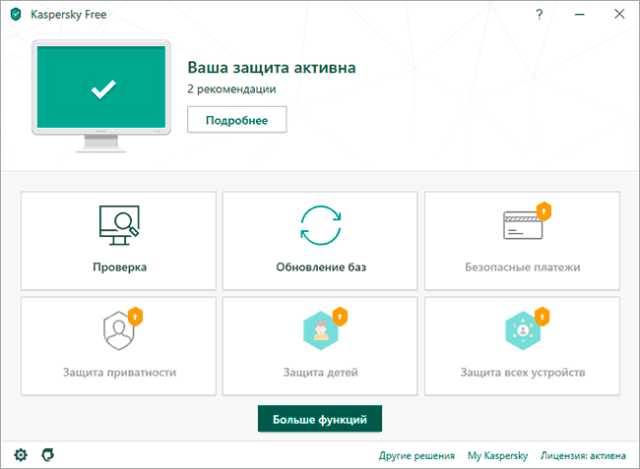This screenshot has height=469, width=640.
Task: Open the Другие решения link
Action: coord(416,455)
